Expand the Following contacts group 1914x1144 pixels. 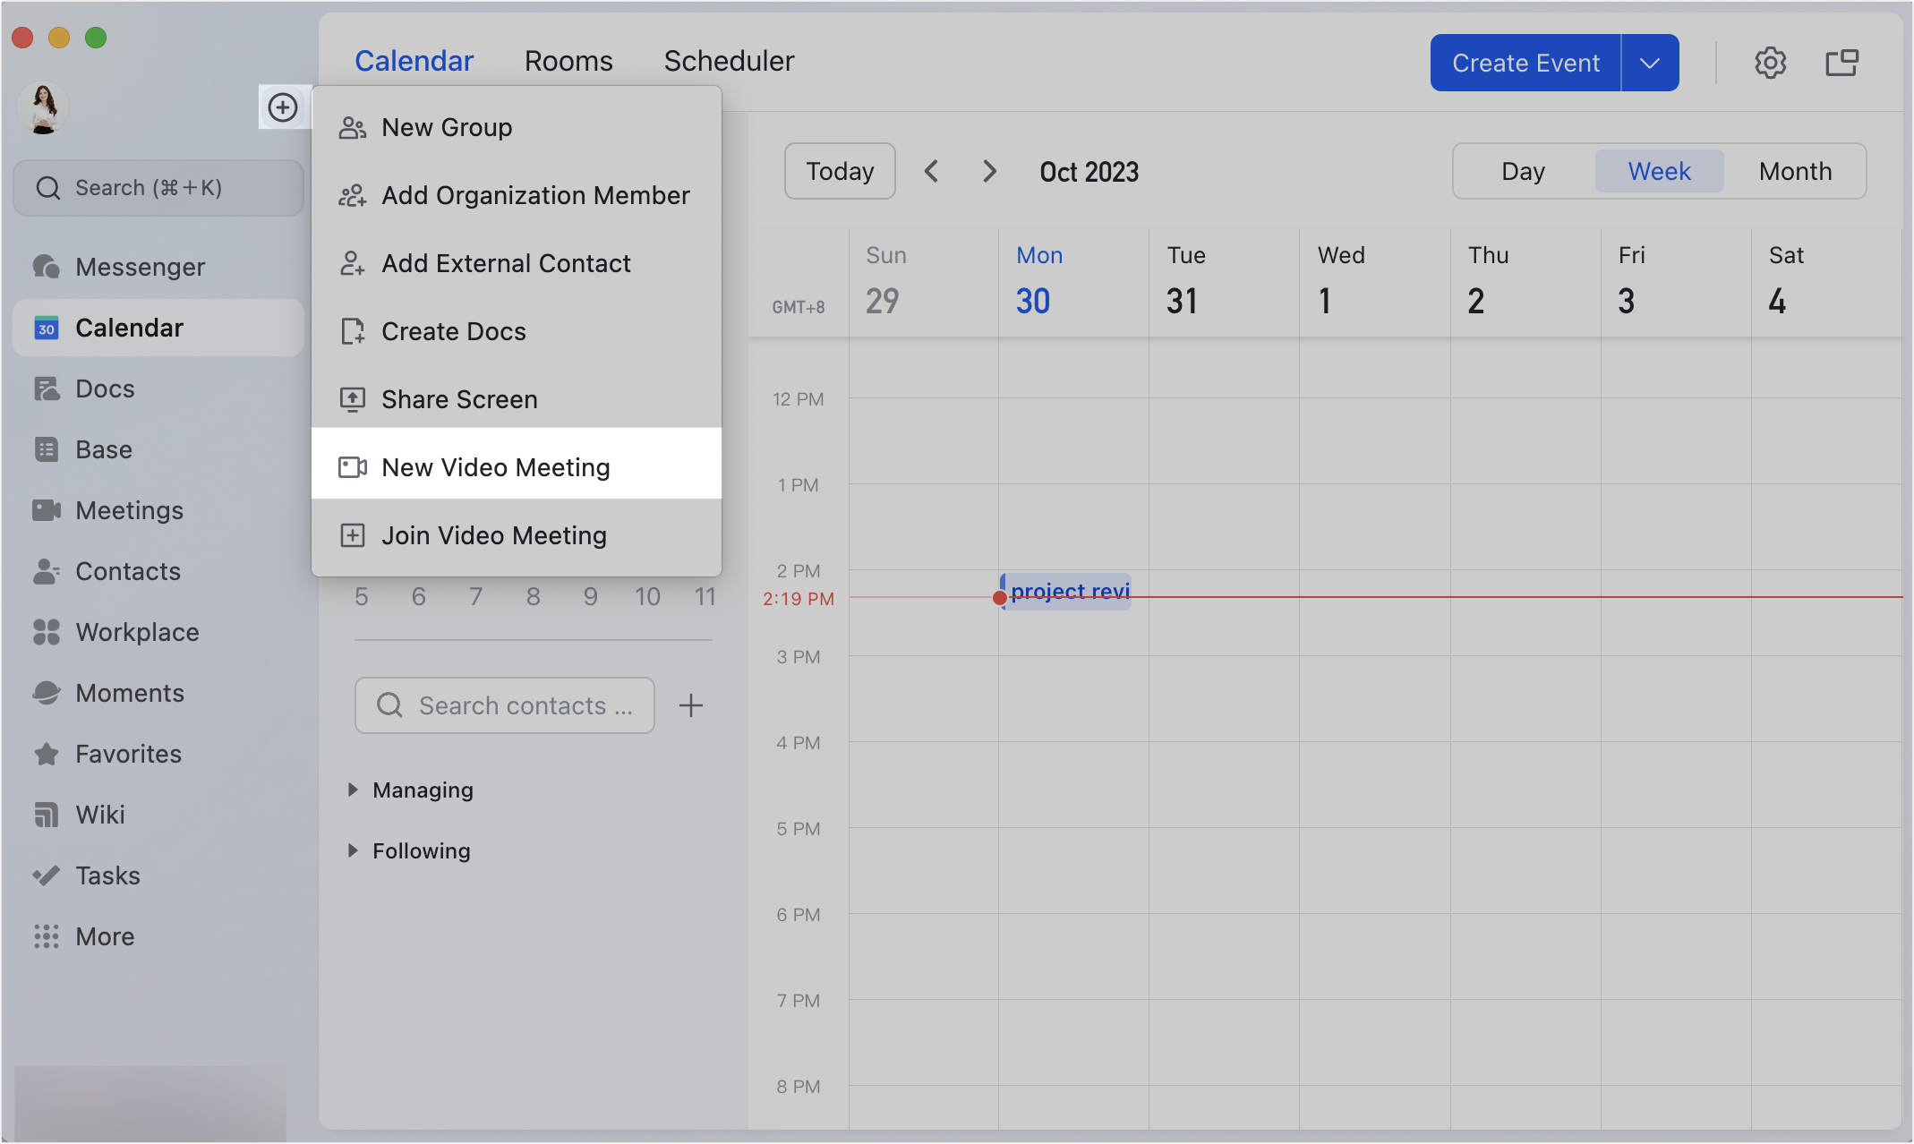coord(420,850)
